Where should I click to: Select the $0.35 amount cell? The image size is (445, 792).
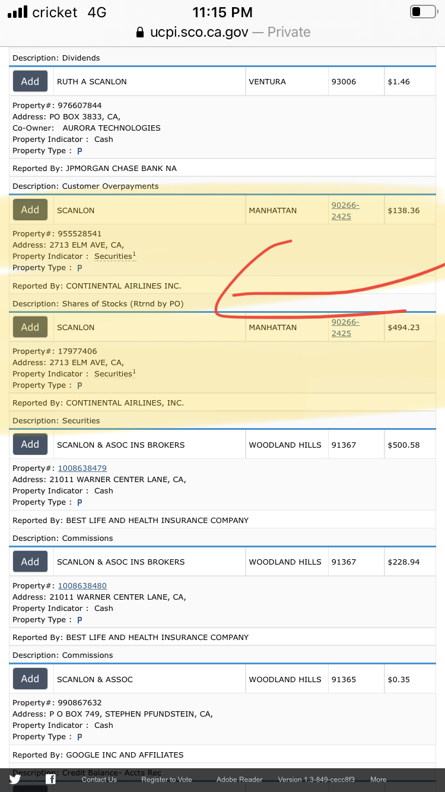tap(411, 679)
